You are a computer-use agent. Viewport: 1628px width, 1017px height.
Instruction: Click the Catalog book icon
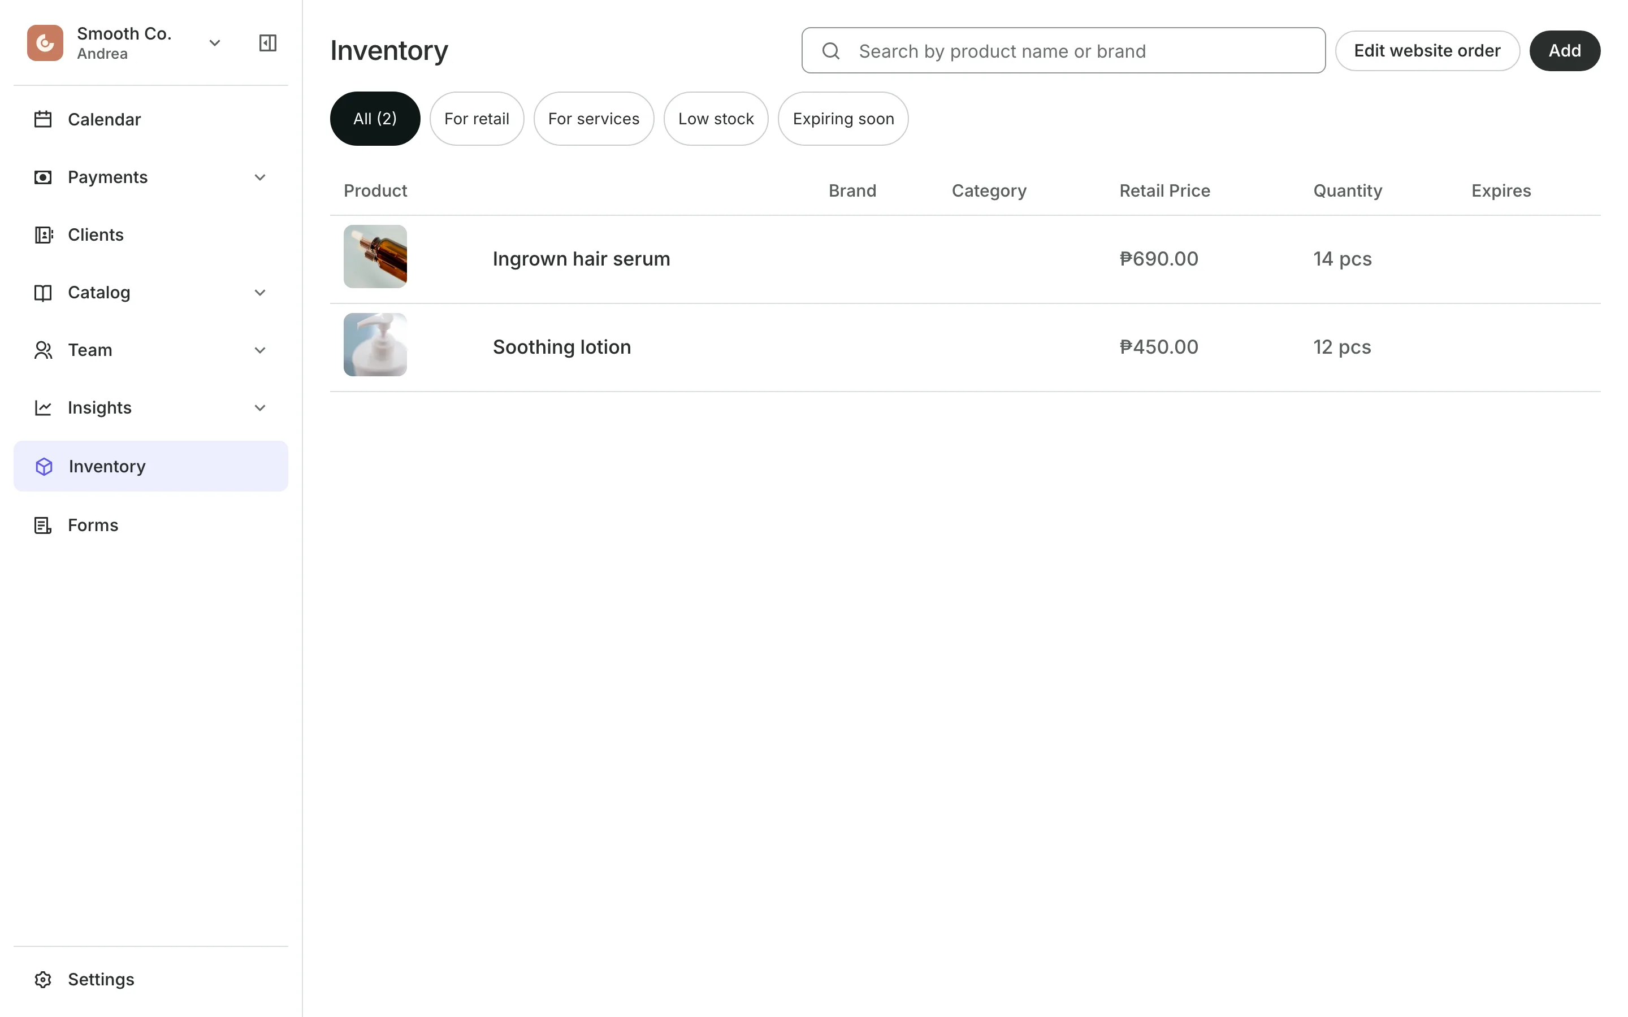coord(43,293)
